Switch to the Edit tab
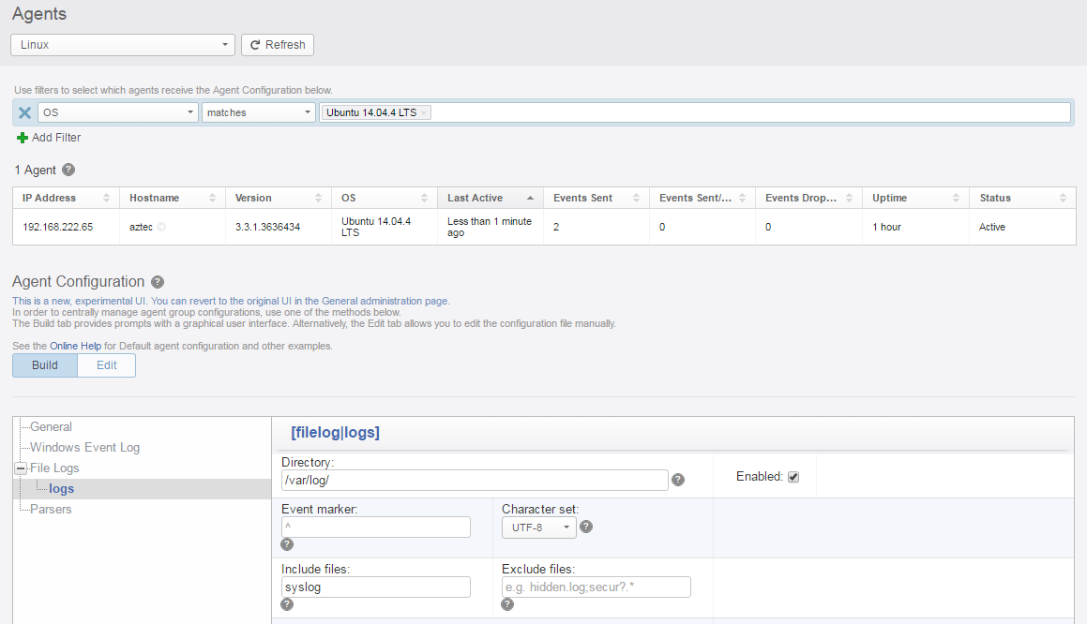This screenshot has height=624, width=1087. click(107, 365)
